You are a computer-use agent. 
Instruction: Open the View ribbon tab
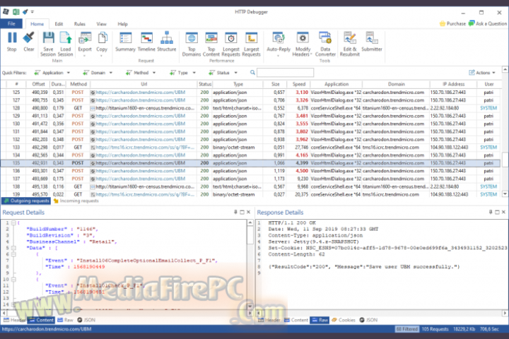tap(101, 24)
